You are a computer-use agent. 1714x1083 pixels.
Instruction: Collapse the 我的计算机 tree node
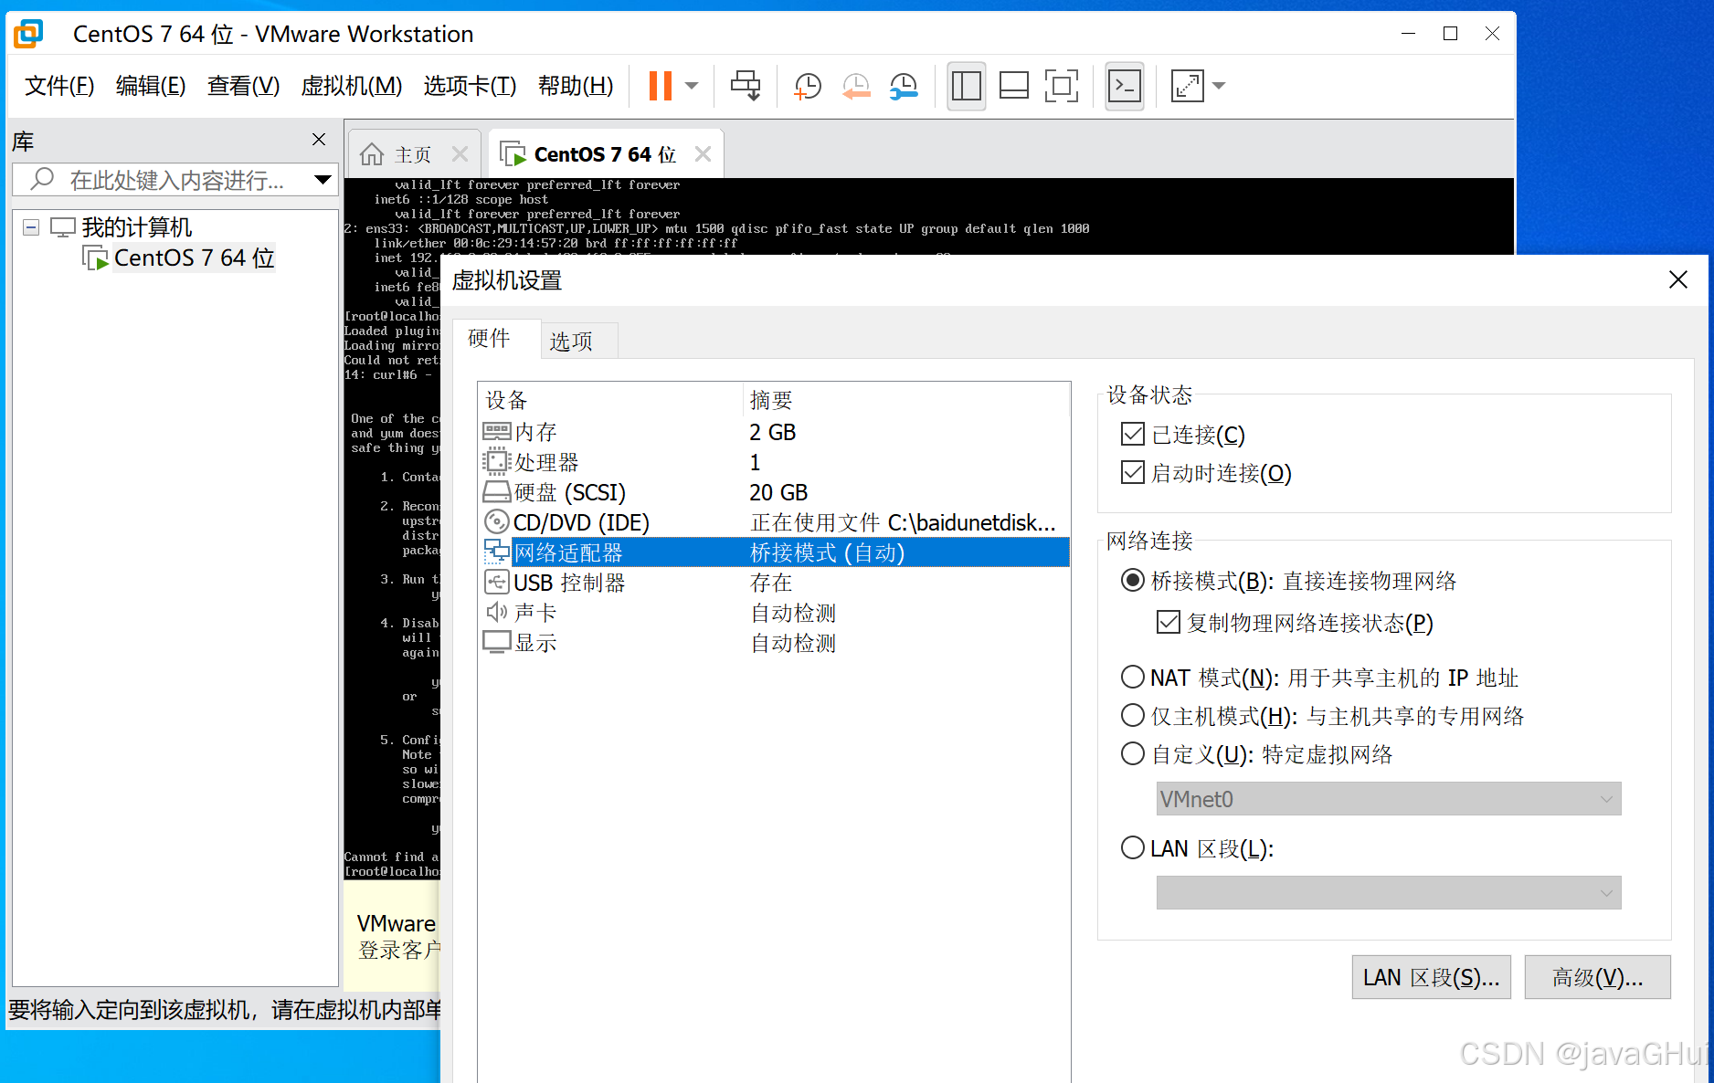tap(31, 227)
